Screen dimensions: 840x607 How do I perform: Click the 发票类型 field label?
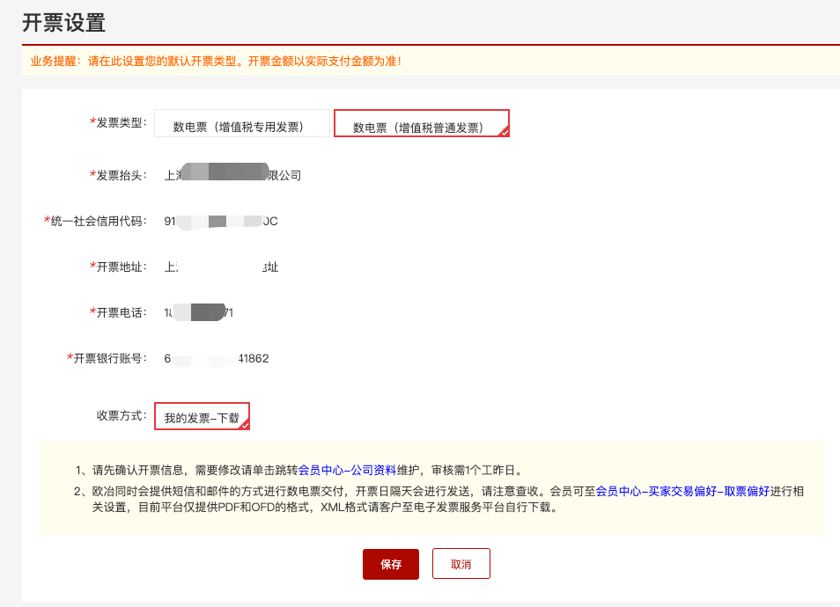119,123
